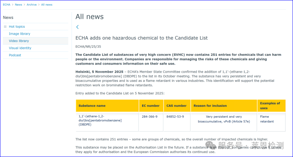Navigate to ECHA home breadcrumb

point(6,5)
